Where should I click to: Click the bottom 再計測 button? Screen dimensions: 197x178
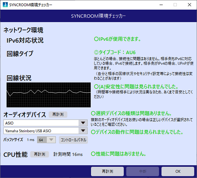click(107, 171)
